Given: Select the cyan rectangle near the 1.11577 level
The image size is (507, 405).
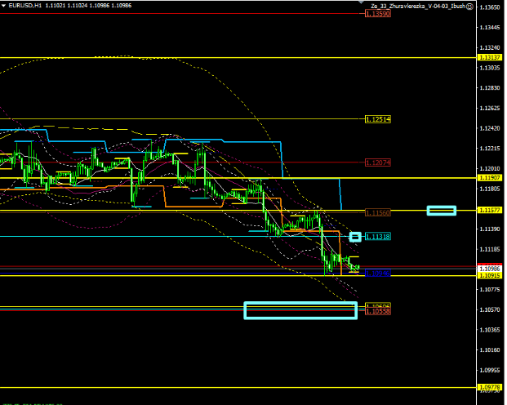Looking at the screenshot, I should coord(441,211).
